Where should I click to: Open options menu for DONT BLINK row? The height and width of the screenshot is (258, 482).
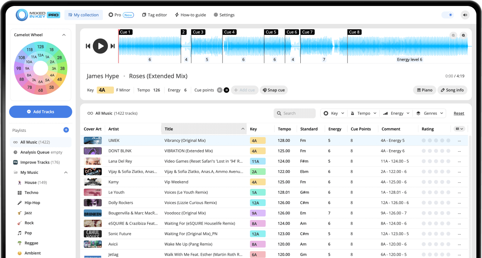(460, 151)
